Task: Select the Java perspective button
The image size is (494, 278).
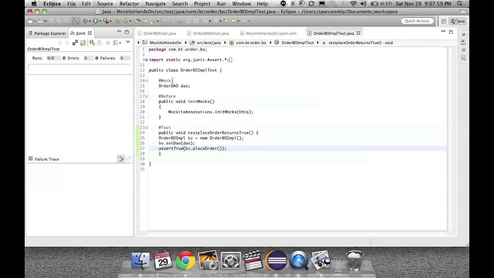Action: (x=458, y=21)
